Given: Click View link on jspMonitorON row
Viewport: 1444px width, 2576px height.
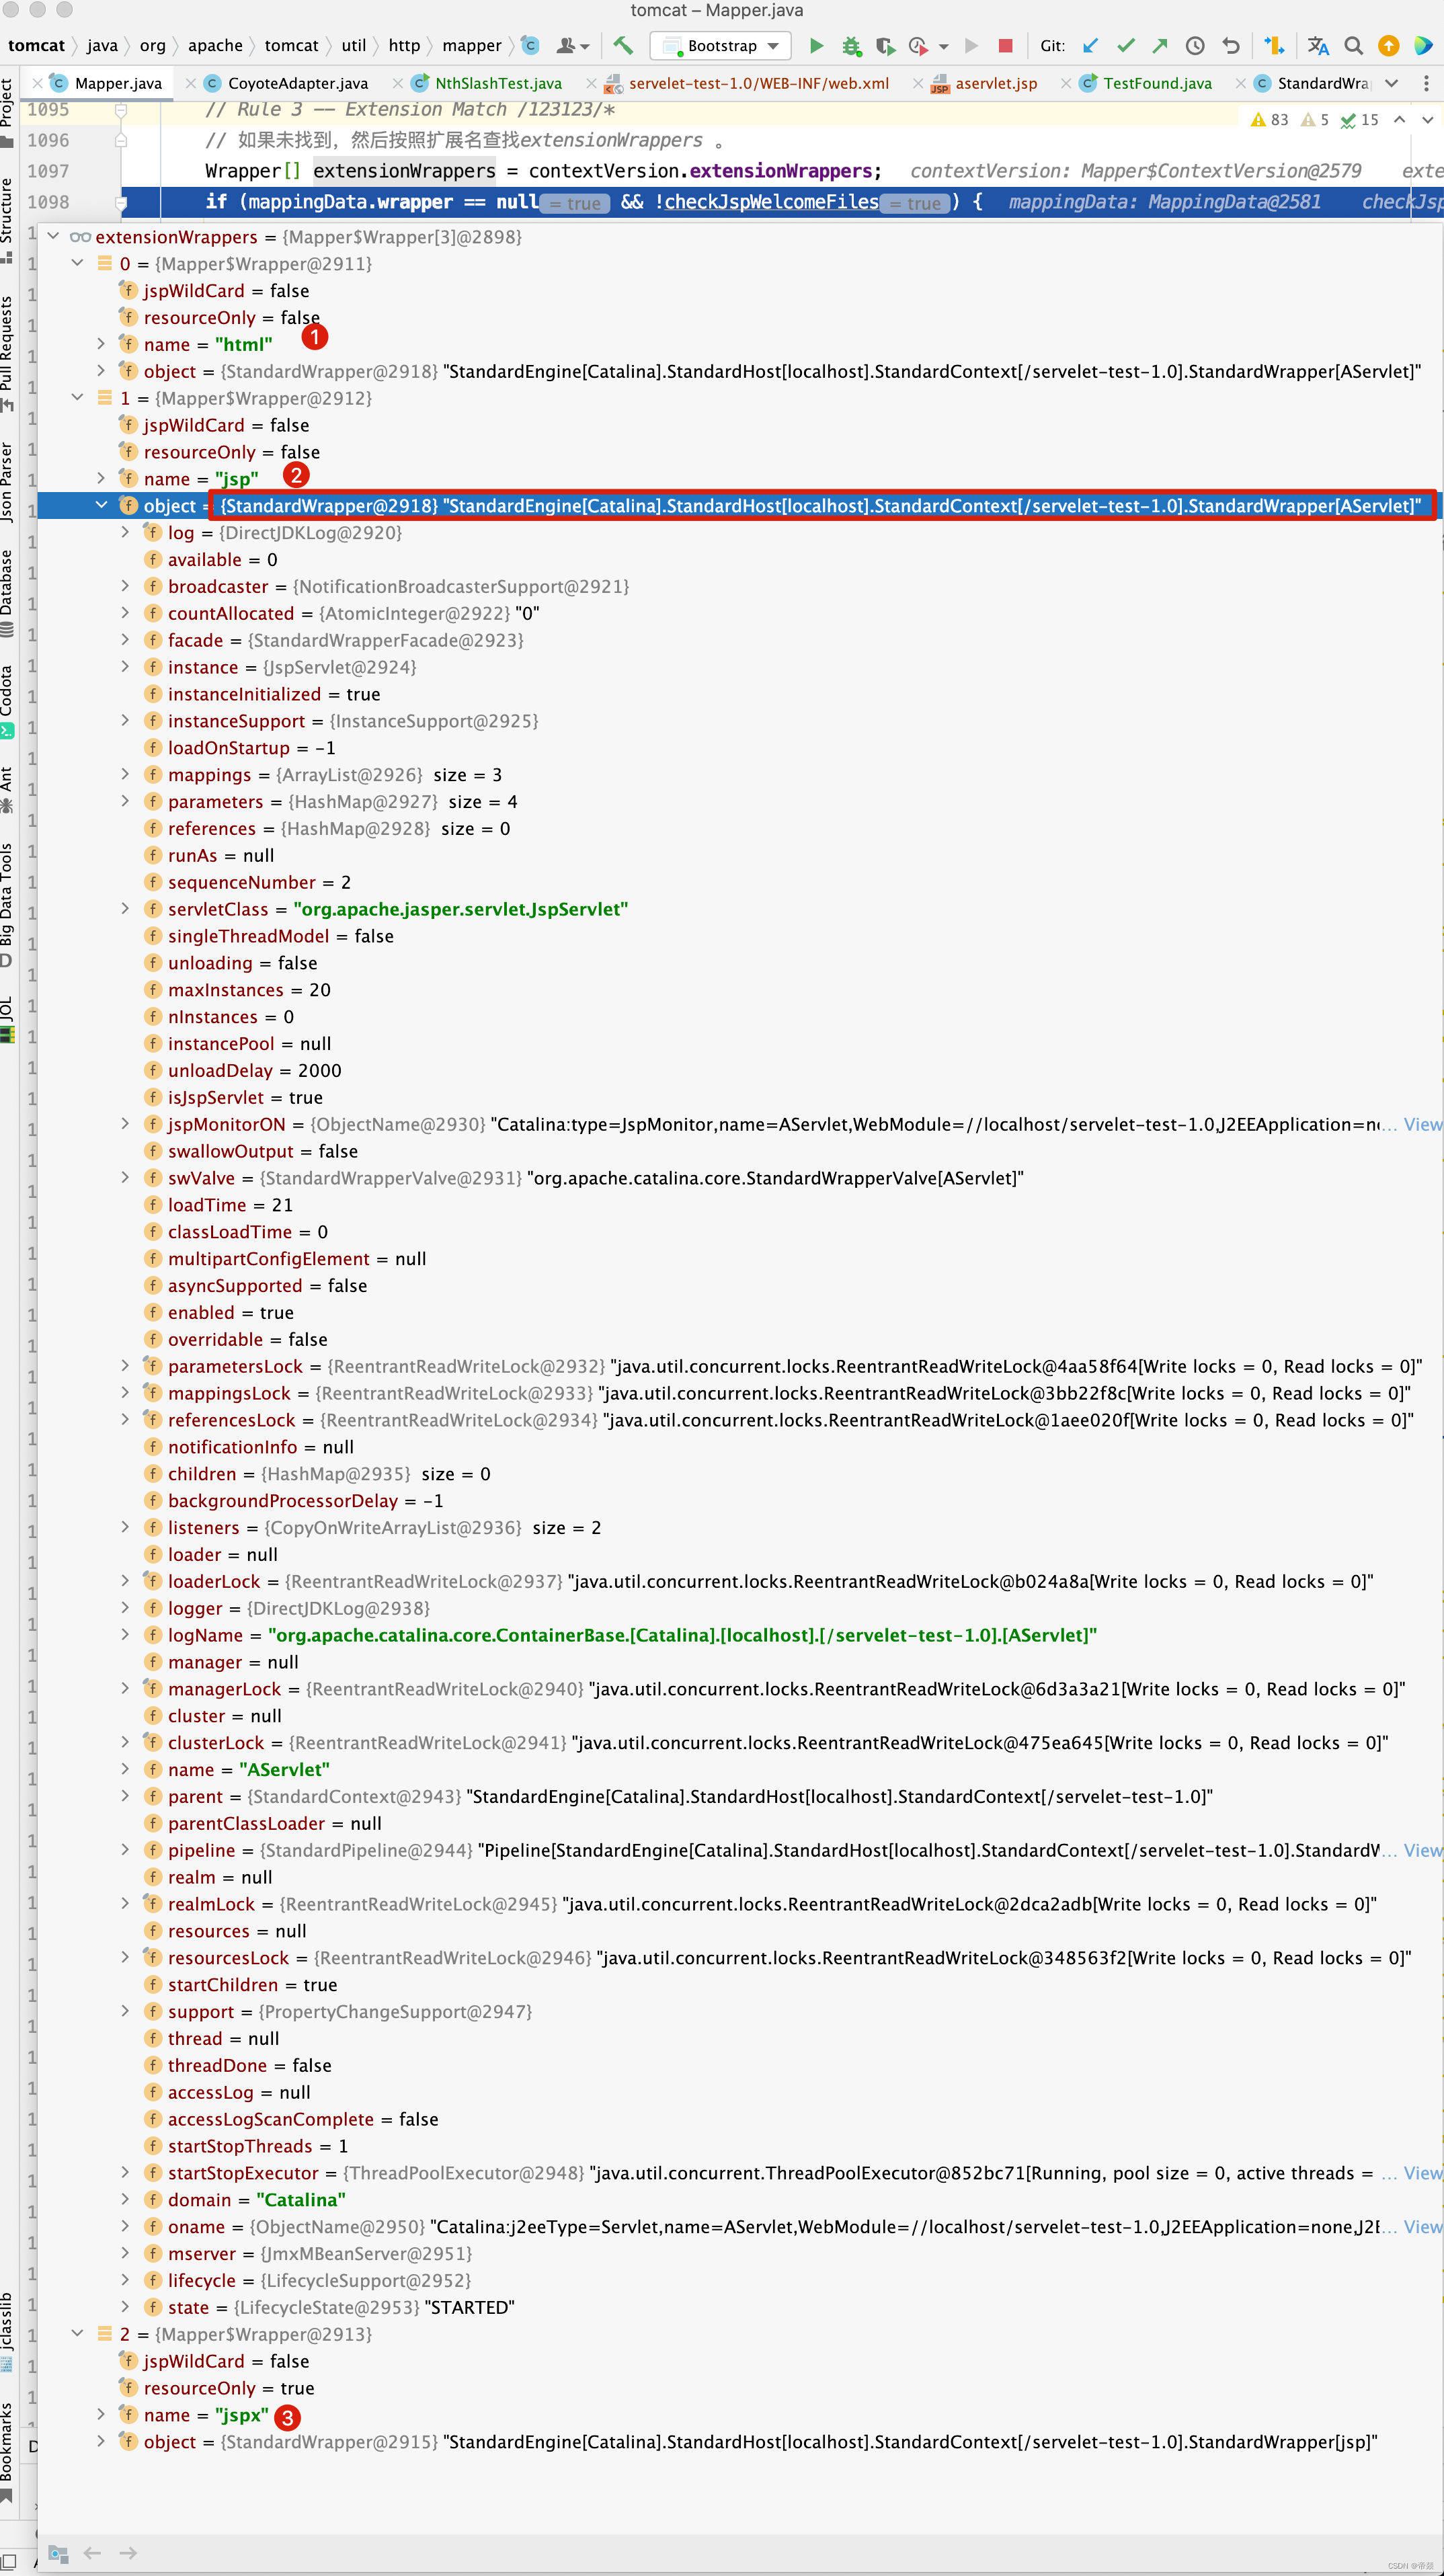Looking at the screenshot, I should click(x=1422, y=1124).
